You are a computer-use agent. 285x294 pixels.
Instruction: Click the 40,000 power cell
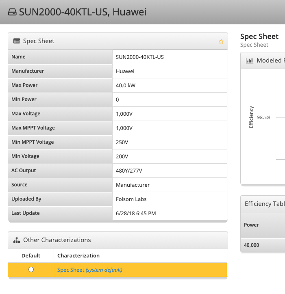pyautogui.click(x=251, y=245)
